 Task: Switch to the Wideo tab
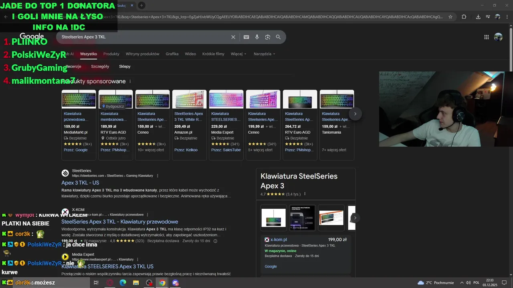(190, 54)
